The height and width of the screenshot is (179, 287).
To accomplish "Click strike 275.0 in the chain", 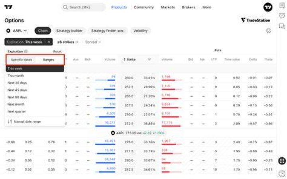I will tap(129, 142).
